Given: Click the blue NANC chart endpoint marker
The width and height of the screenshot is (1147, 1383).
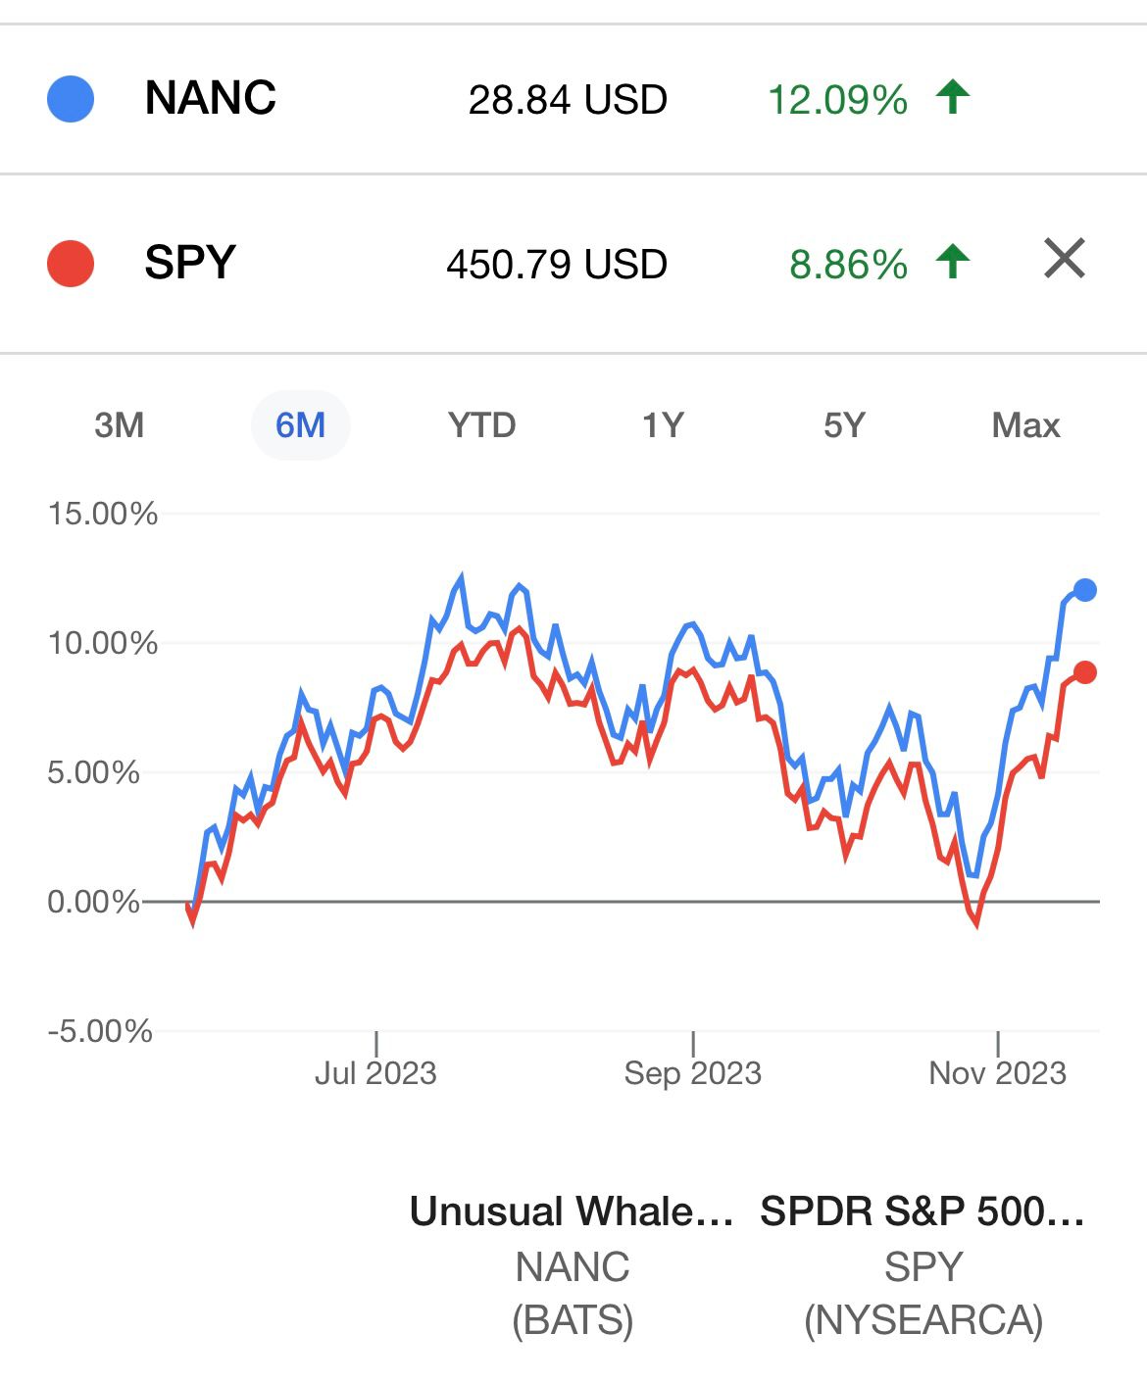Looking at the screenshot, I should click(1084, 590).
